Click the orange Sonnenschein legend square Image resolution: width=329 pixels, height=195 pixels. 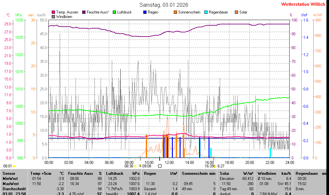[175, 12]
